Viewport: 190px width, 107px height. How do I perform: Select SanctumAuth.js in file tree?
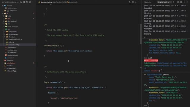(x=14, y=45)
